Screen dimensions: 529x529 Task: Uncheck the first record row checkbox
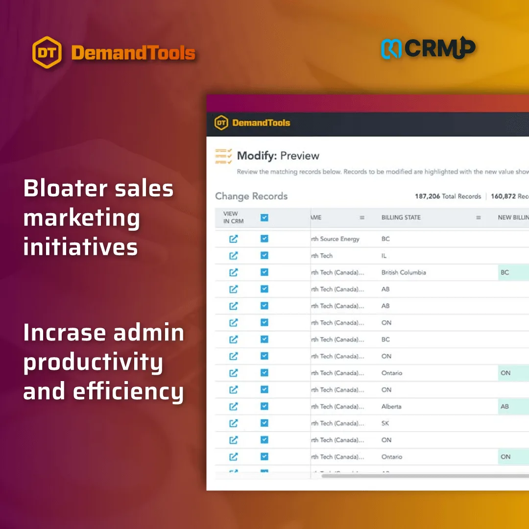point(264,239)
